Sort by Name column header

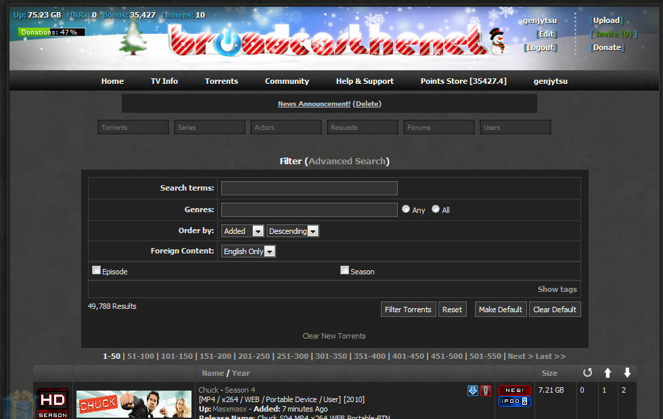pos(212,373)
